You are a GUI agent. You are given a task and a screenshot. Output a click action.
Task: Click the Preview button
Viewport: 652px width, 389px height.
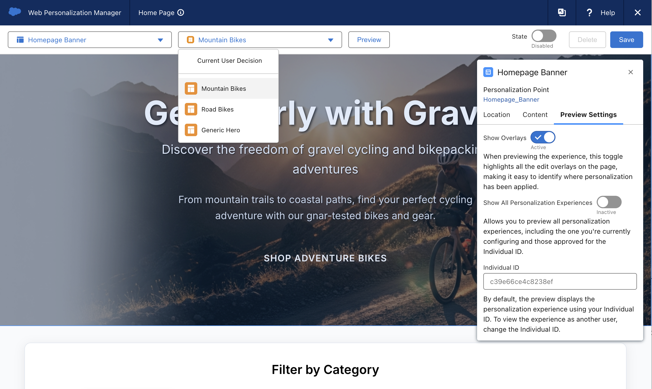pos(369,40)
